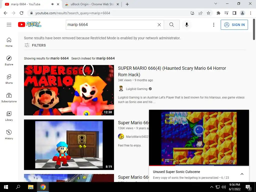Viewport: 256px width, 192px height.
Task: Open Subscriptions in sidebar
Action: [9, 97]
